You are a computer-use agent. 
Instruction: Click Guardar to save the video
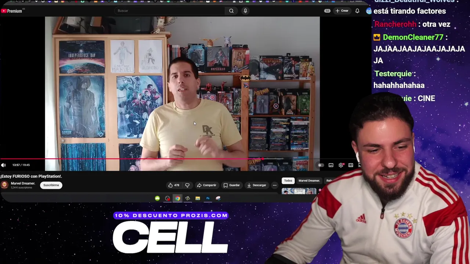pos(231,185)
